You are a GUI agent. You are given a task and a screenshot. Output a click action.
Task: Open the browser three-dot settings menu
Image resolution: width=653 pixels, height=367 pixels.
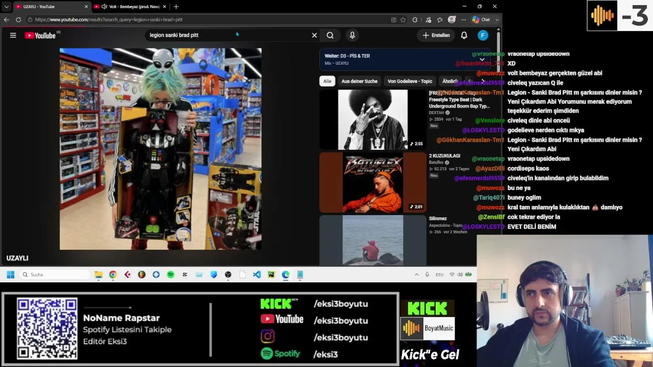point(463,19)
